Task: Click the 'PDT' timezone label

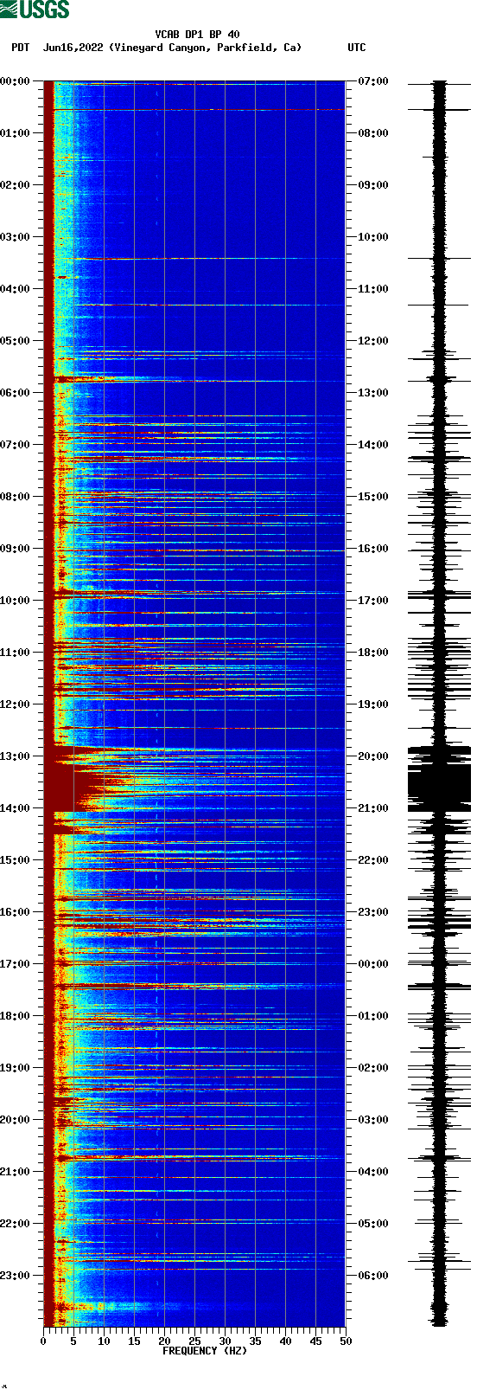Action: [20, 48]
